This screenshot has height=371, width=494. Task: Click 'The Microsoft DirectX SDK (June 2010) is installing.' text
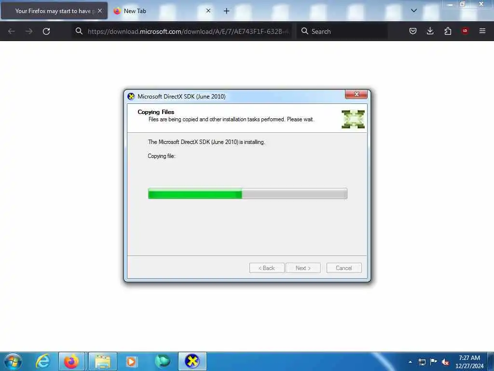pyautogui.click(x=206, y=142)
